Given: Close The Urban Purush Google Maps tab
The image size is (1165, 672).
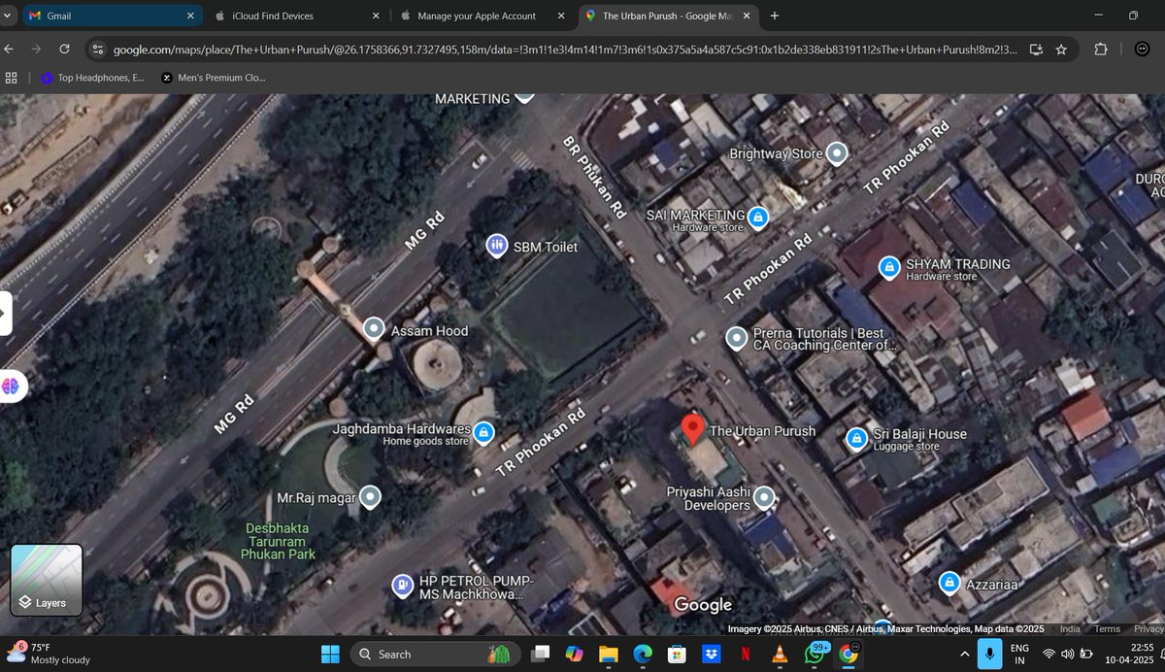Looking at the screenshot, I should tap(747, 17).
